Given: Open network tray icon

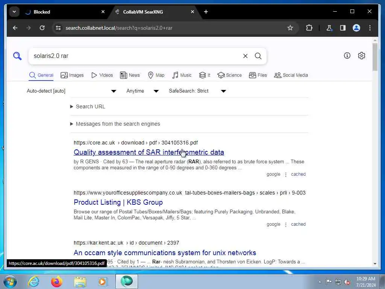Looking at the screenshot, I should (338, 282).
